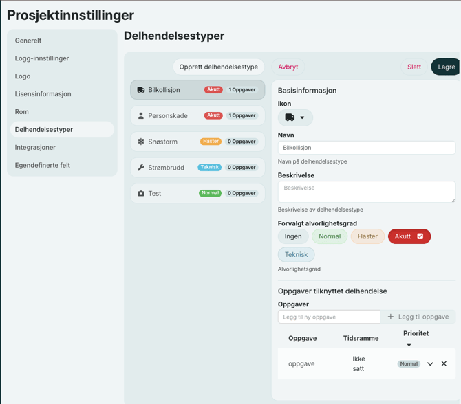The image size is (461, 404).
Task: Open the Ikon truck dropdown
Action: (x=295, y=117)
